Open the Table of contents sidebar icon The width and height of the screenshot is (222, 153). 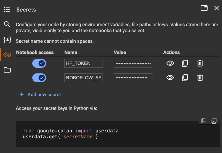click(x=7, y=9)
